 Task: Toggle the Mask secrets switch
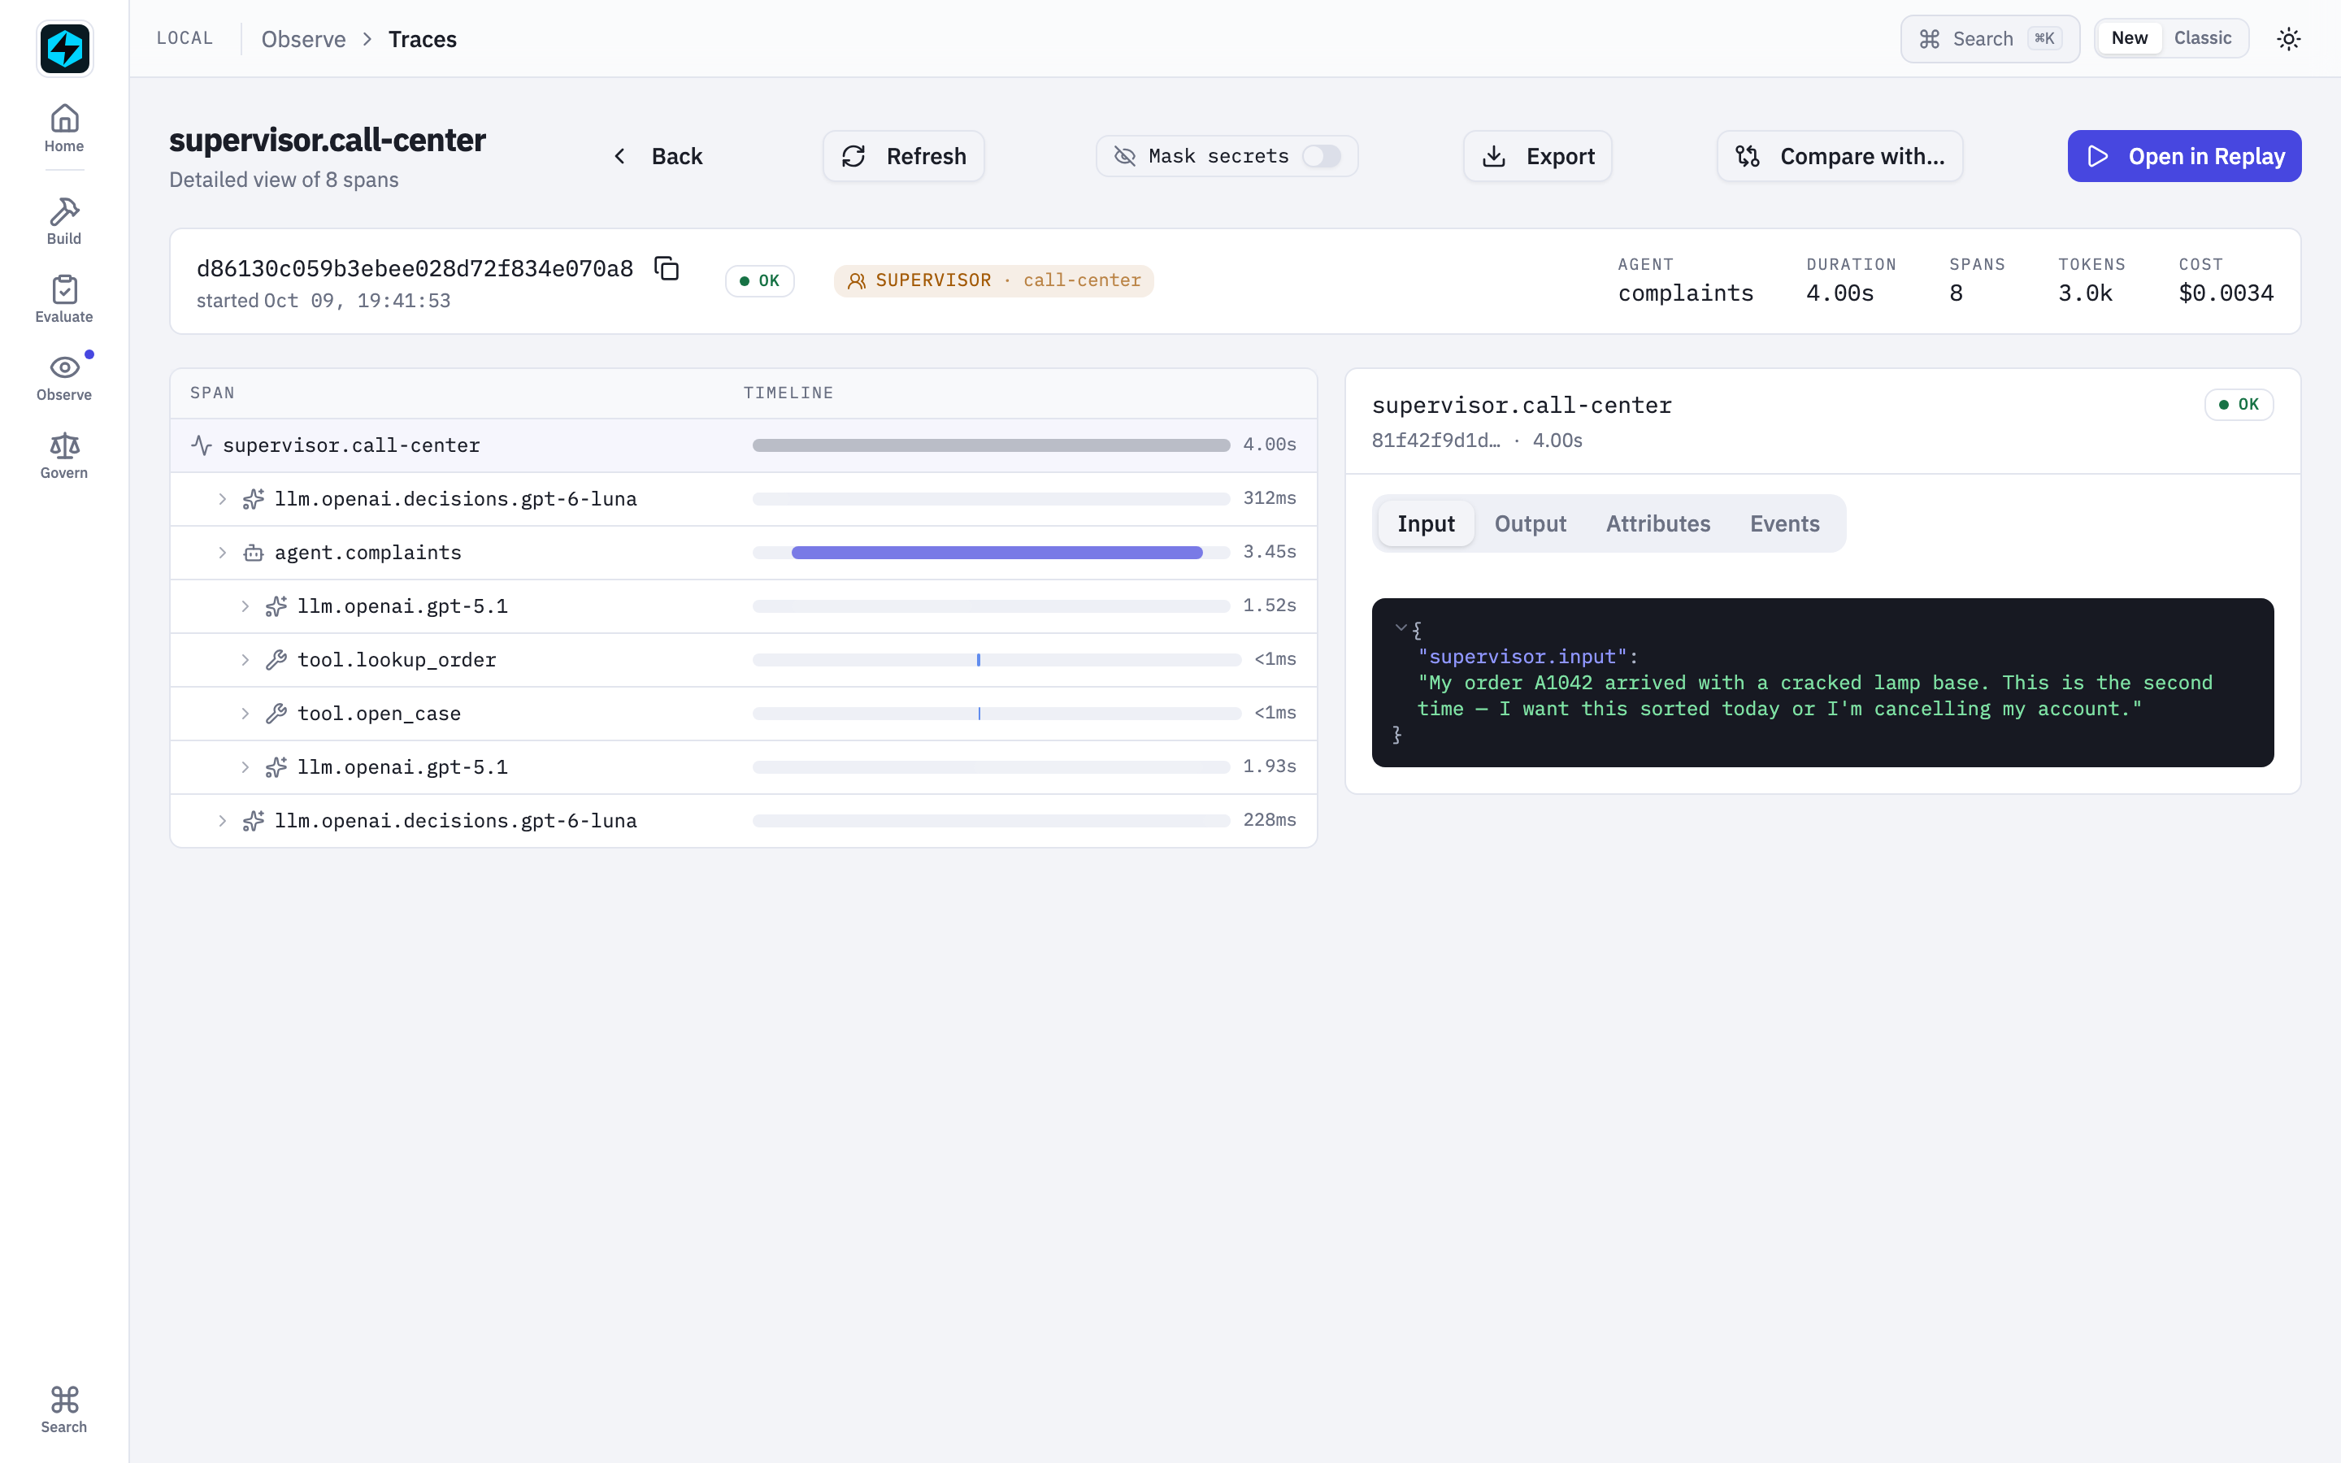1320,156
